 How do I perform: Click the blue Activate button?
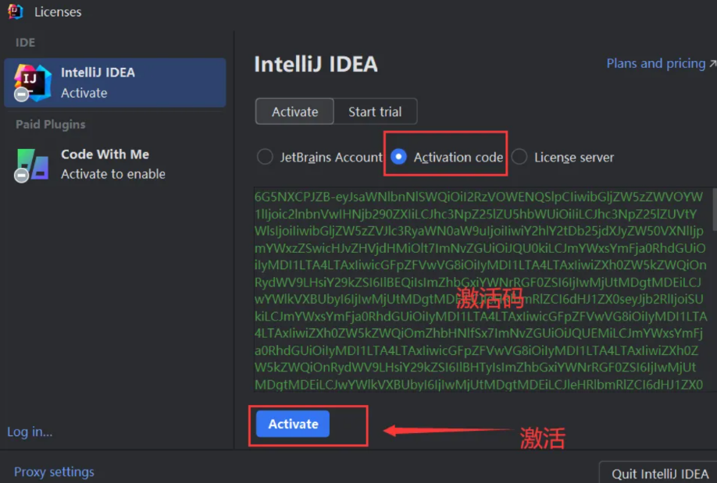coord(293,424)
